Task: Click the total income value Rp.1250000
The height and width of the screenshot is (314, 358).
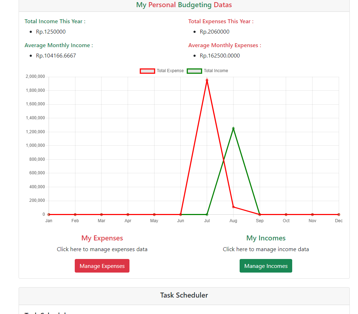Action: point(51,32)
